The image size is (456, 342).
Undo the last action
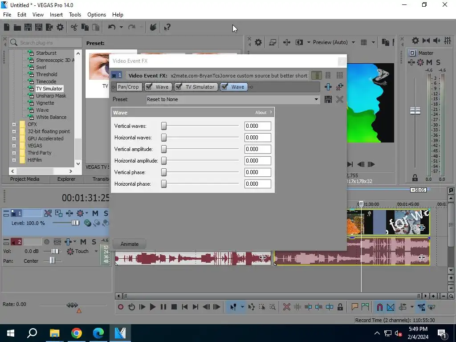[112, 27]
